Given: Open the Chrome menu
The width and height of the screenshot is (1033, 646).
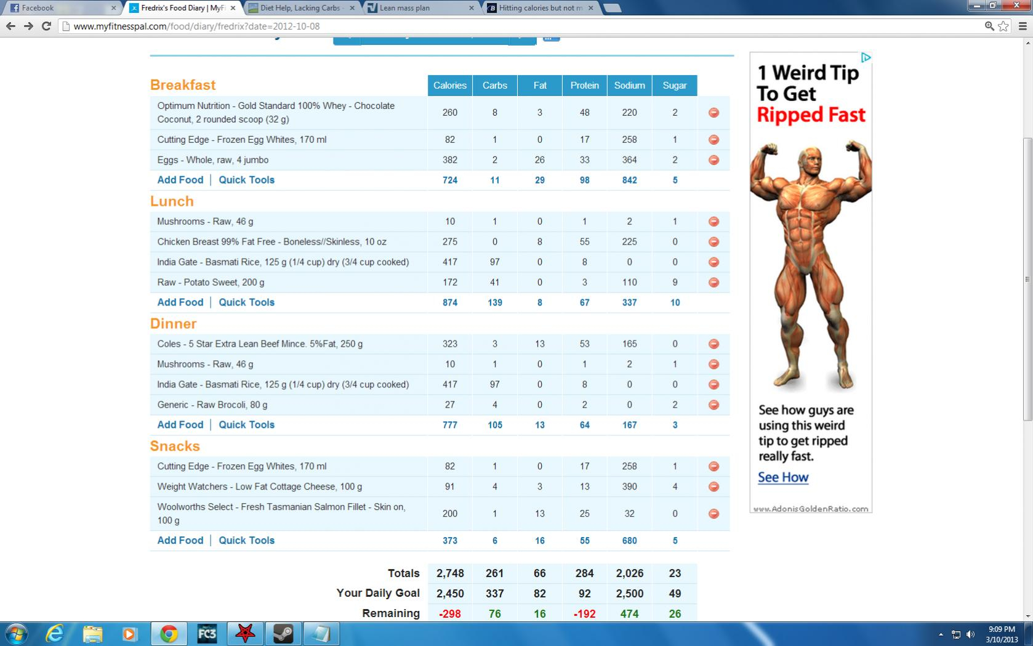Looking at the screenshot, I should [x=1022, y=26].
